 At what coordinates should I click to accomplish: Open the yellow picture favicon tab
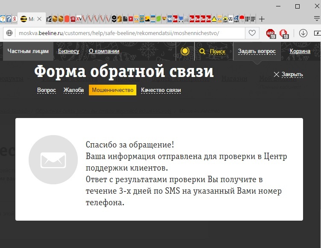coord(147,19)
